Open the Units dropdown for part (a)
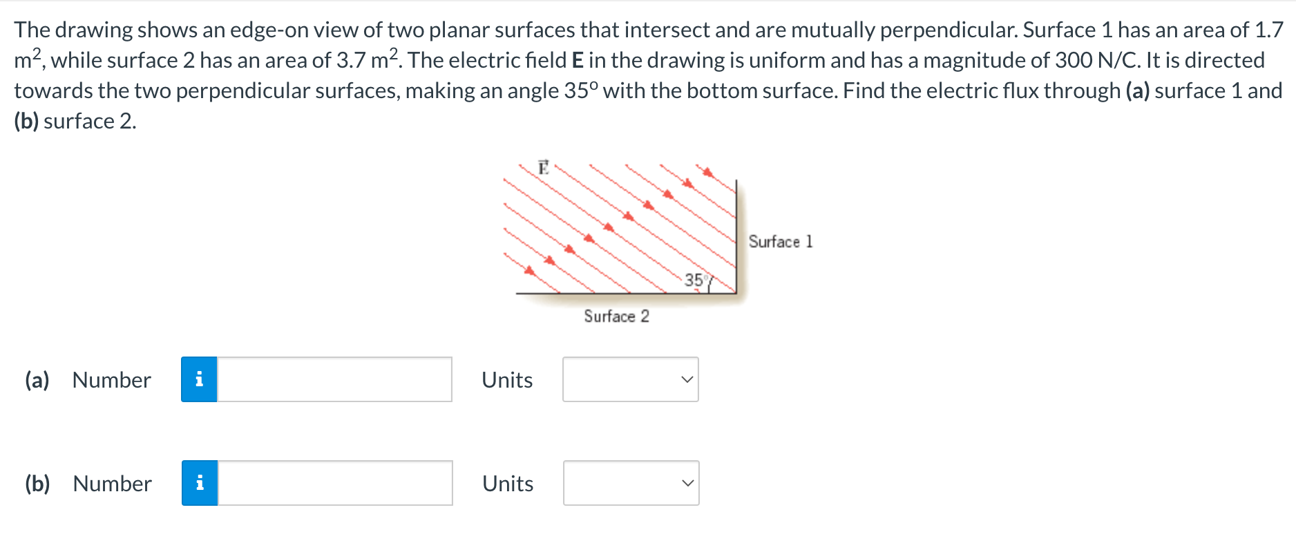Viewport: 1296px width, 550px height. (630, 379)
